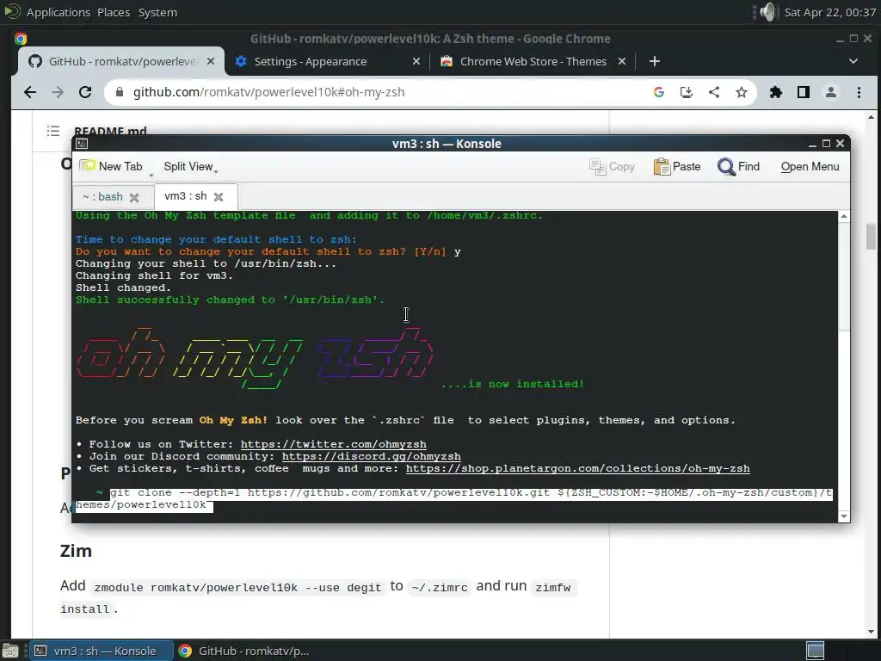Open the Places menu
Screen dimensions: 881x661
pos(114,12)
